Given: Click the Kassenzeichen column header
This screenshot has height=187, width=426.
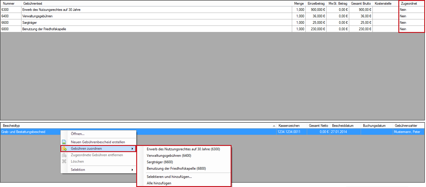Looking at the screenshot, I should tap(289, 126).
